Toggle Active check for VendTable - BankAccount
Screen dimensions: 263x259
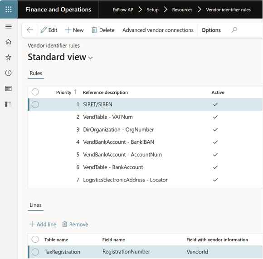(215, 167)
